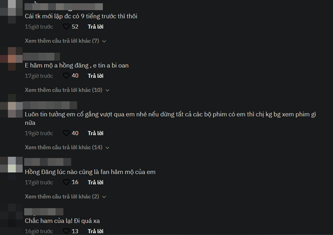Open avatar beside 'E hâm mộ a hồng đăng'

click(x=11, y=59)
